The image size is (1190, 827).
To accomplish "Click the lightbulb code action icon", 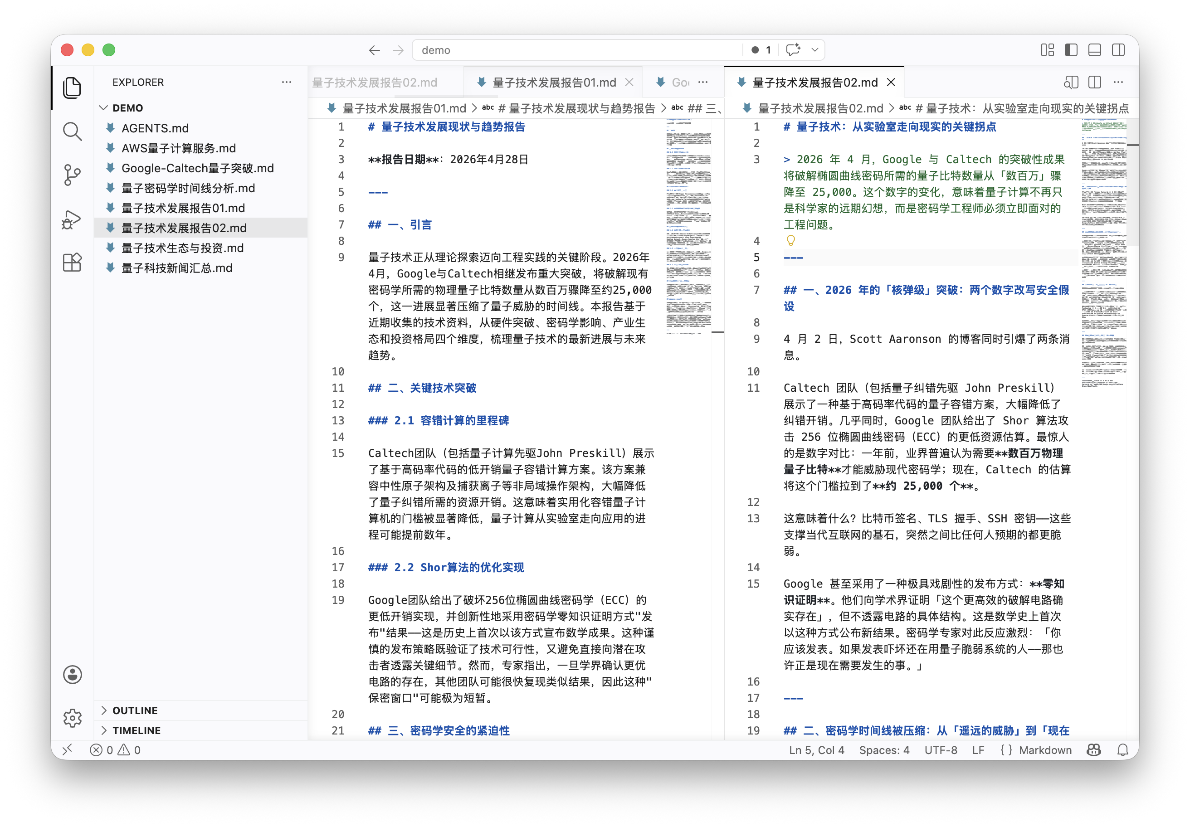I will [x=790, y=241].
